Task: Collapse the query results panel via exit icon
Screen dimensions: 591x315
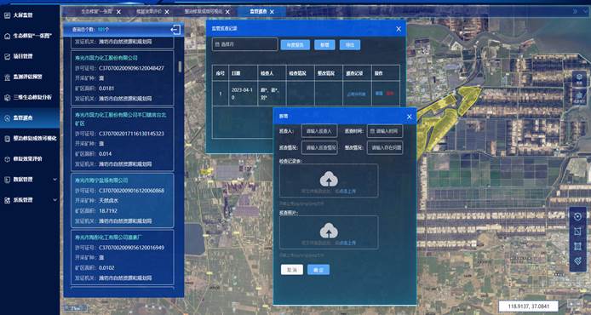Action: pos(175,30)
